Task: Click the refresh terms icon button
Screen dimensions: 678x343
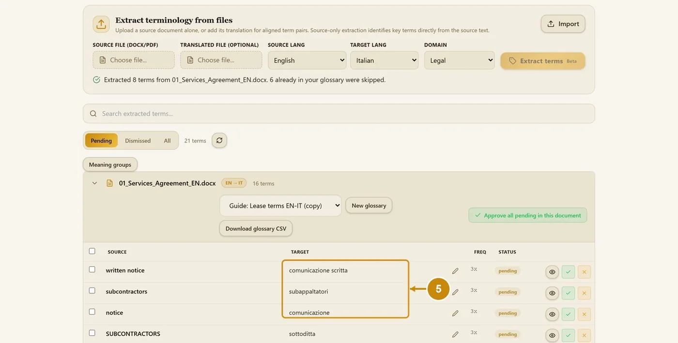Action: pos(219,140)
